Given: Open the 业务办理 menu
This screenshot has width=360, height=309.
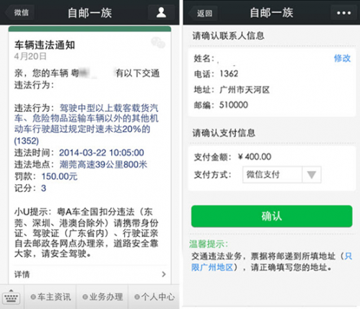Looking at the screenshot, I should pyautogui.click(x=102, y=297).
